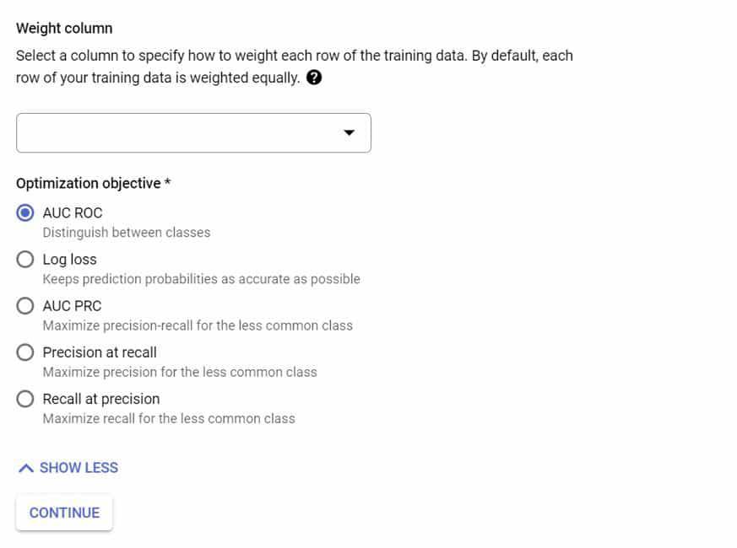
Task: Click the 'AUC ROC' label text
Action: [73, 212]
